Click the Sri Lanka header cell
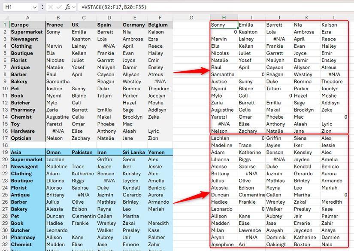The width and height of the screenshot is (354, 251). [135, 153]
